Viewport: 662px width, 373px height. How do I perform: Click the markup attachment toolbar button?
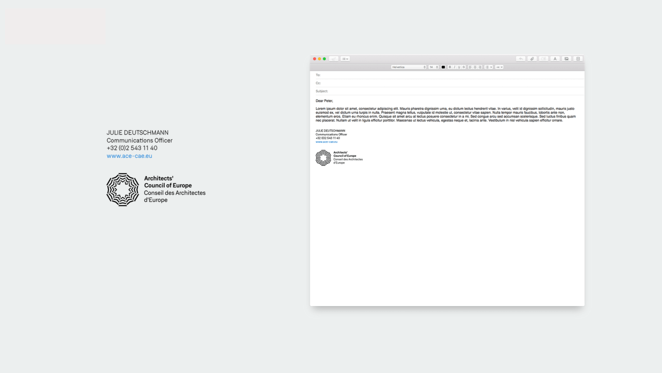543,59
